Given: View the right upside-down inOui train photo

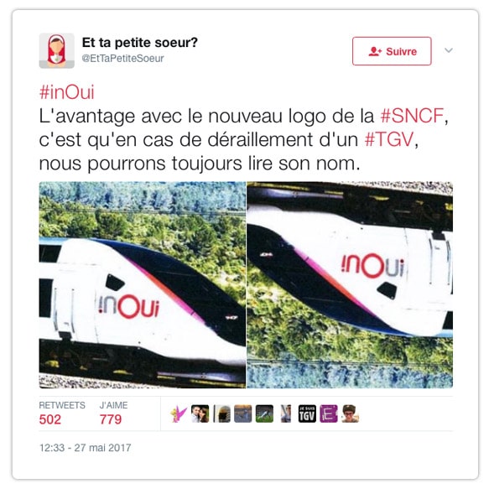Looking at the screenshot, I should (350, 285).
